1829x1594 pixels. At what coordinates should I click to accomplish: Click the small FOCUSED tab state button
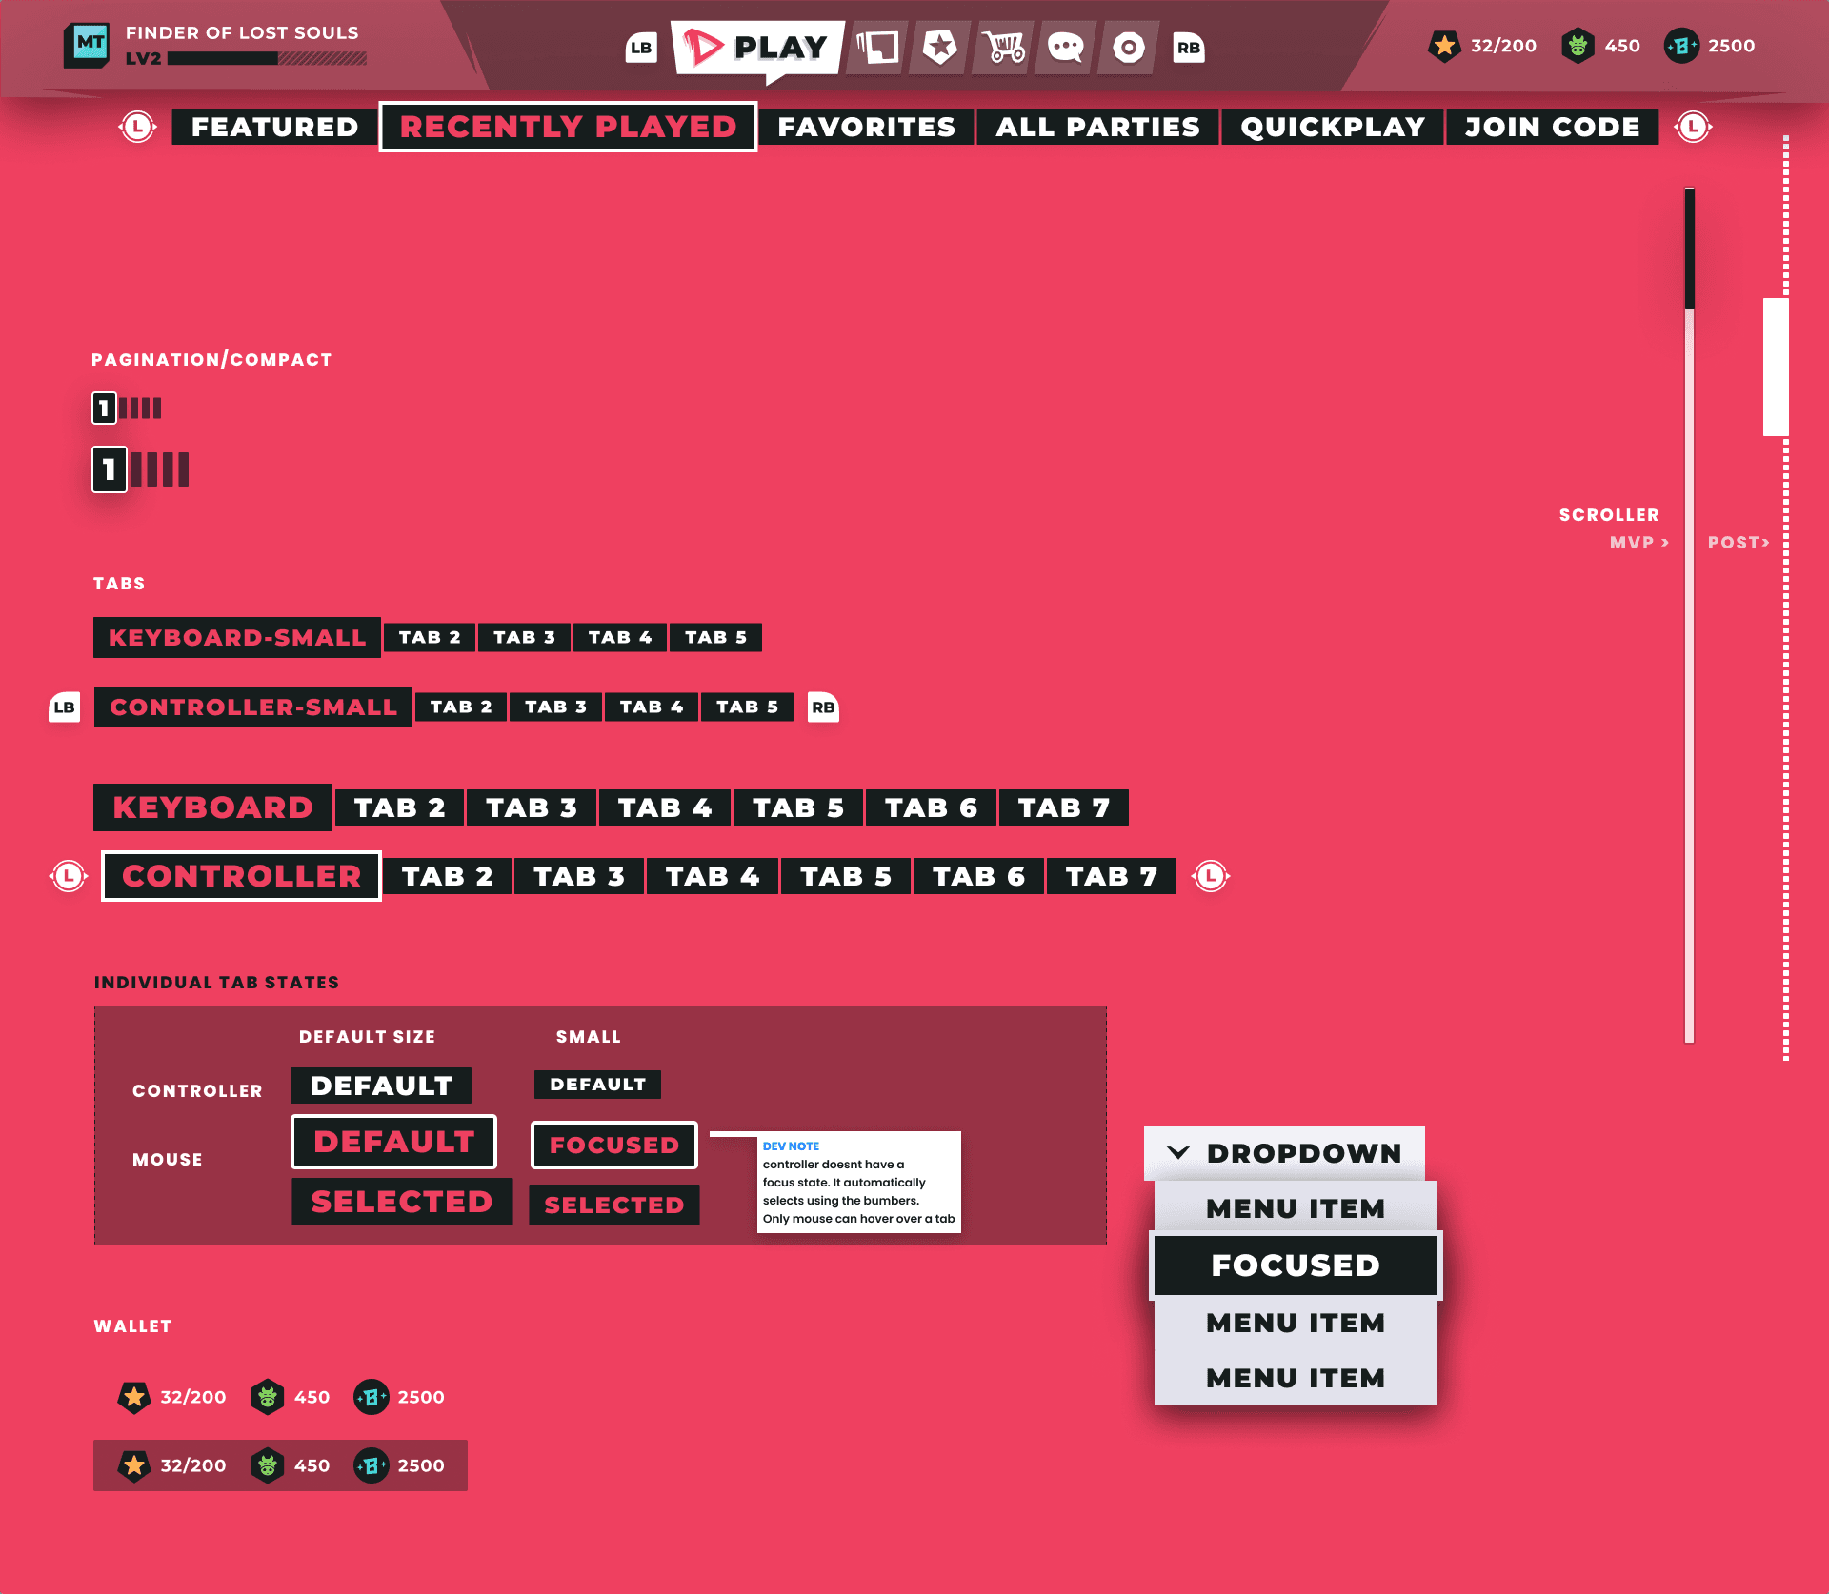[x=614, y=1145]
